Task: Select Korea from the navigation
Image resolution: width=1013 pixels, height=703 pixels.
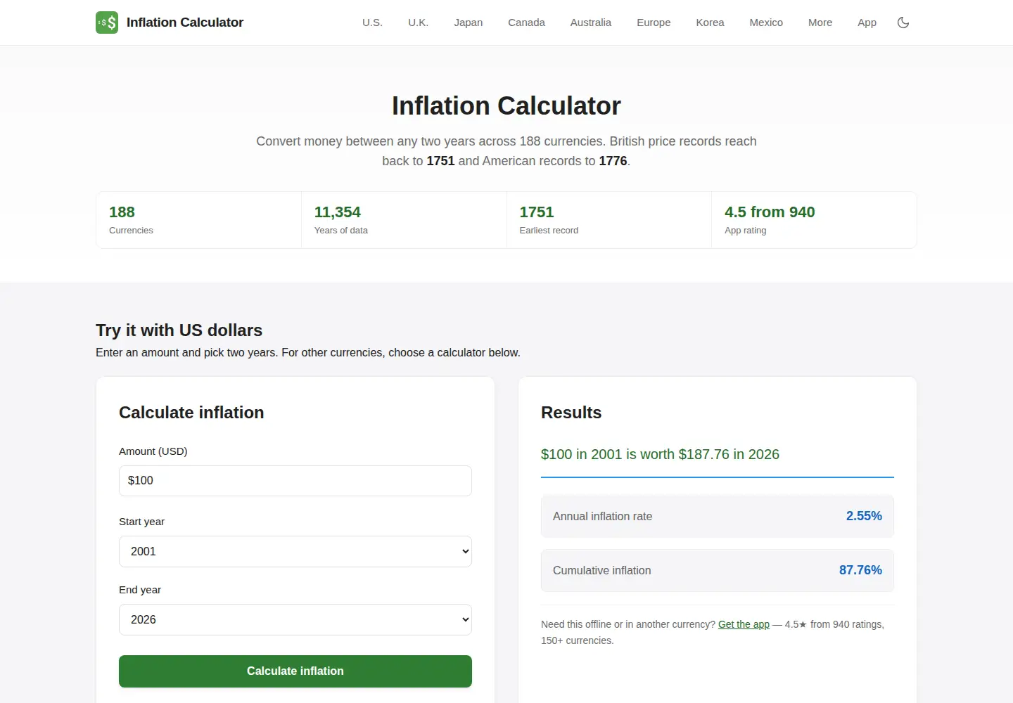Action: tap(710, 22)
